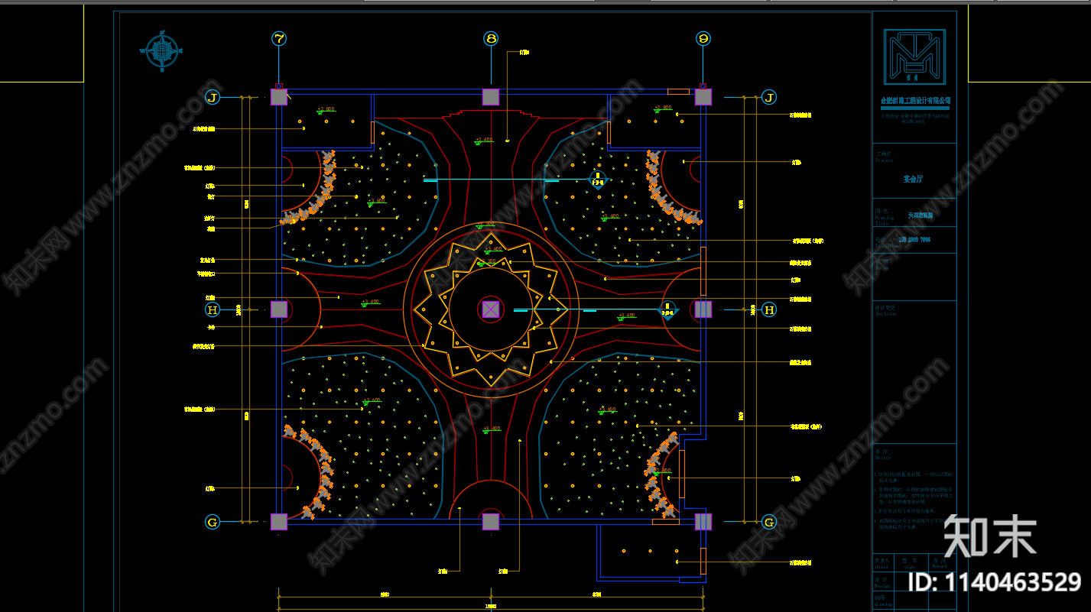This screenshot has width=1091, height=612.
Task: Select the company logo in title block
Action: pos(914,57)
